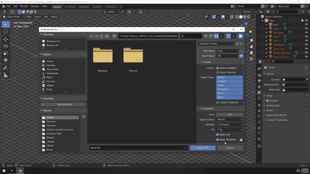Image resolution: width=310 pixels, height=174 pixels.
Task: Open the Apply Scalings dropdown
Action: point(230,119)
